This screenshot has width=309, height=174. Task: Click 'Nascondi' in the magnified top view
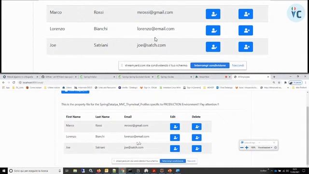tap(238, 66)
